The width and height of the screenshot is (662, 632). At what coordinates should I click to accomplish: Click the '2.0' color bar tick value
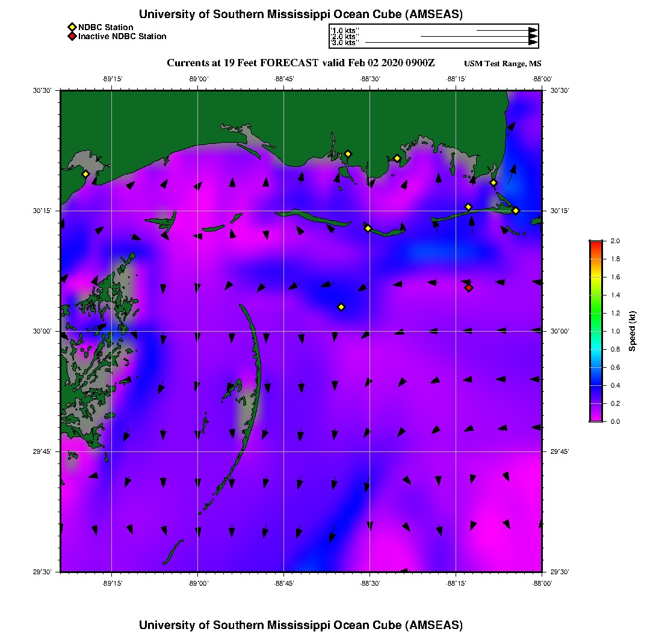[x=615, y=241]
